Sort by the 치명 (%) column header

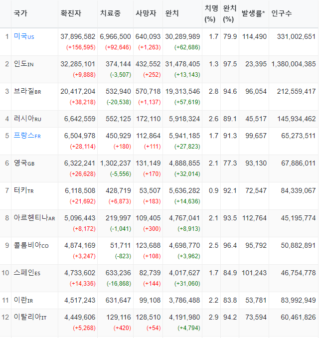[x=211, y=14]
